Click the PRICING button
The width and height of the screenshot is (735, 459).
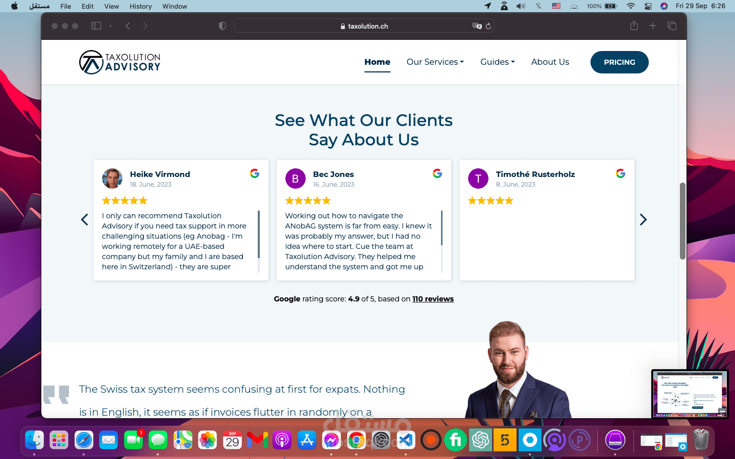pyautogui.click(x=620, y=62)
